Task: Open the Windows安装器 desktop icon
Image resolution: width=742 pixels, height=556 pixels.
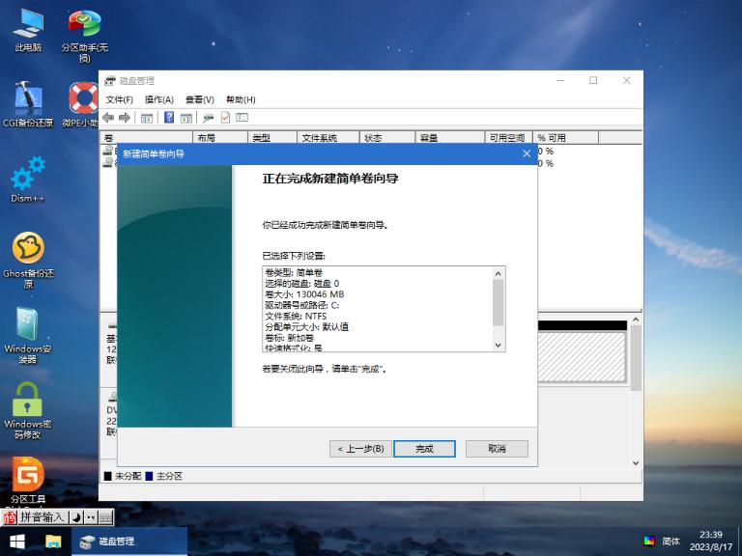Action: point(27,333)
